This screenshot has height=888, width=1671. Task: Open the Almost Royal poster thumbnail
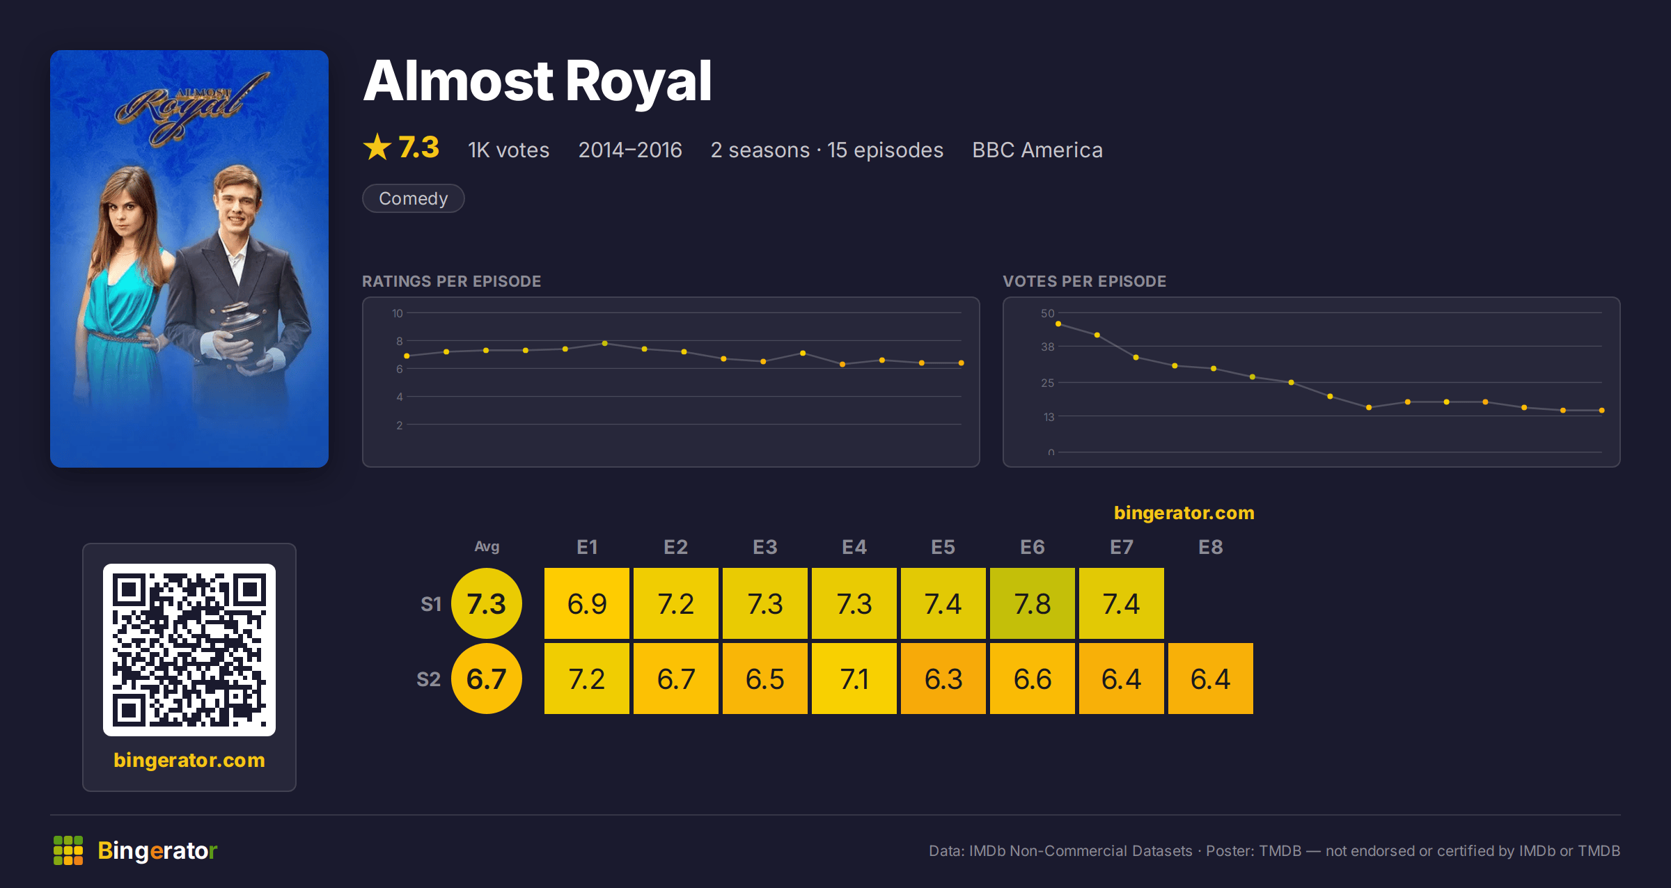pos(189,258)
